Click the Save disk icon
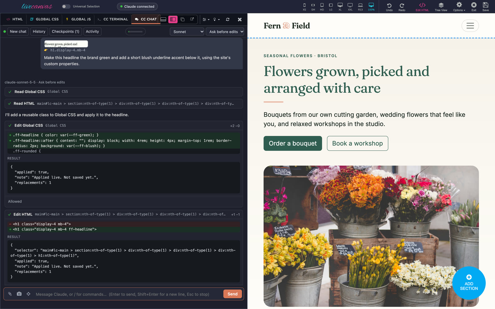The width and height of the screenshot is (495, 309). pyautogui.click(x=486, y=7)
